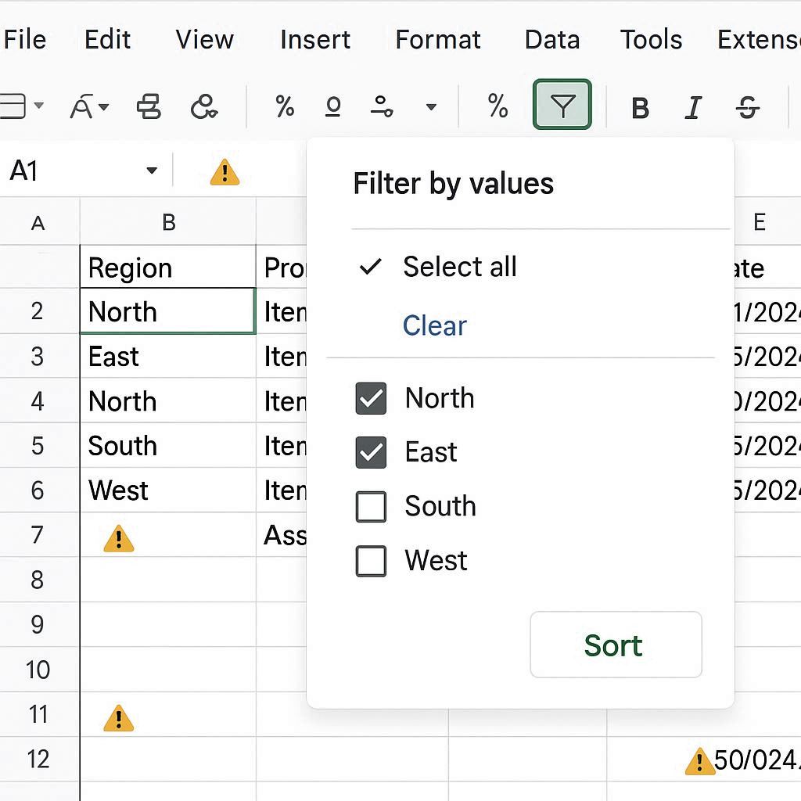Select cell with West in row 6
Screen dimensions: 801x801
click(168, 490)
